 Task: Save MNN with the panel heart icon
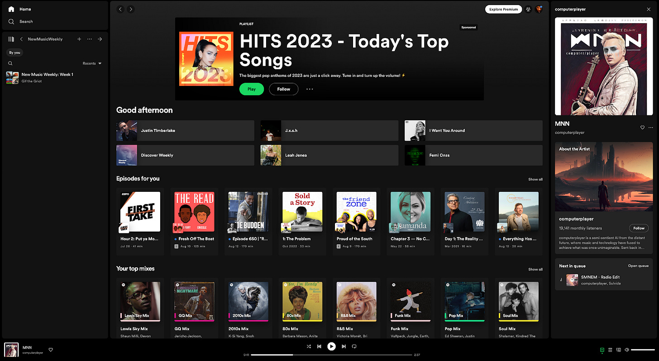click(x=642, y=128)
